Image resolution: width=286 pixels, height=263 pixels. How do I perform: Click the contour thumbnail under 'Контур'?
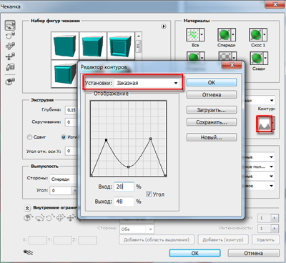tap(264, 124)
